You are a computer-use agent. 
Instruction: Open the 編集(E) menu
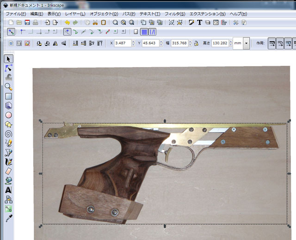click(37, 14)
